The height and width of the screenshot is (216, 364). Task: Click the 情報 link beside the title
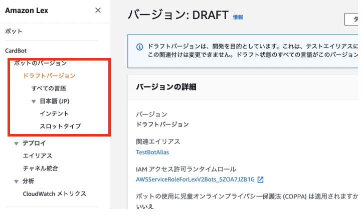238,17
